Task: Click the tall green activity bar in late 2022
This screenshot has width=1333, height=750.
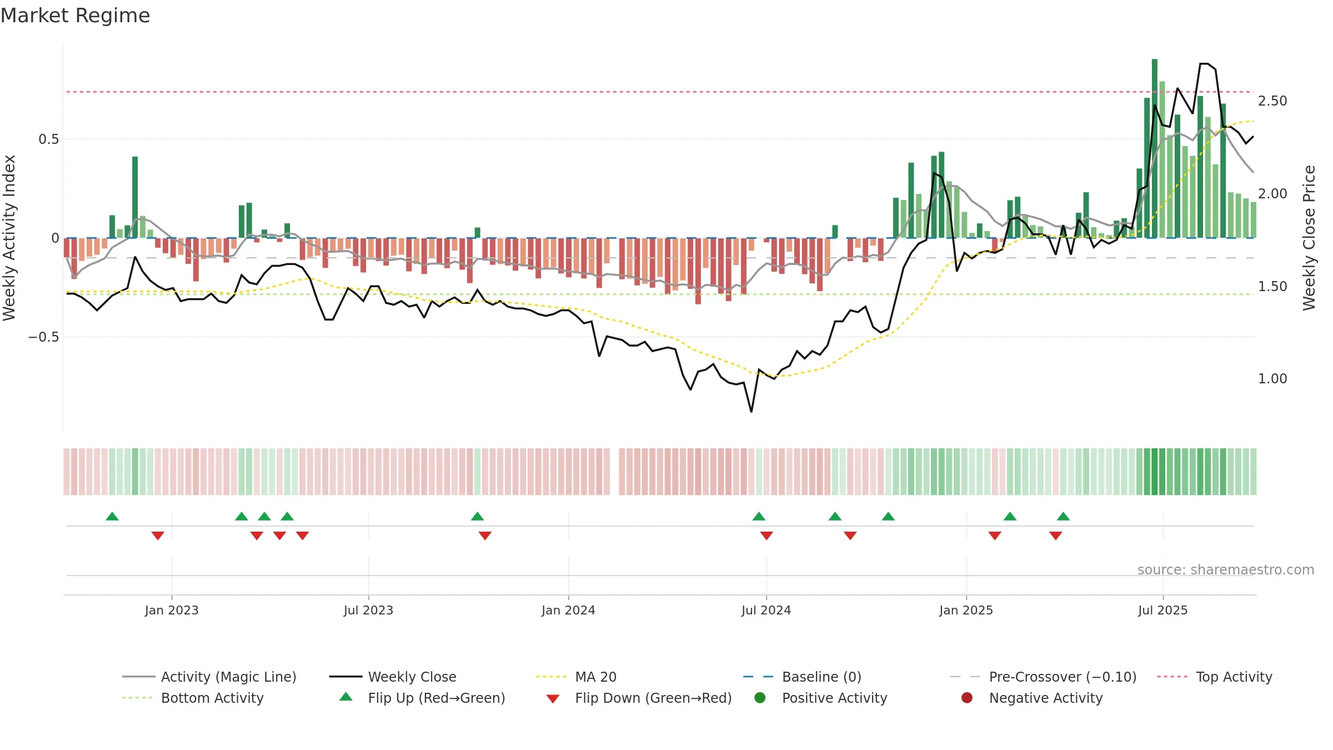Action: pyautogui.click(x=135, y=197)
